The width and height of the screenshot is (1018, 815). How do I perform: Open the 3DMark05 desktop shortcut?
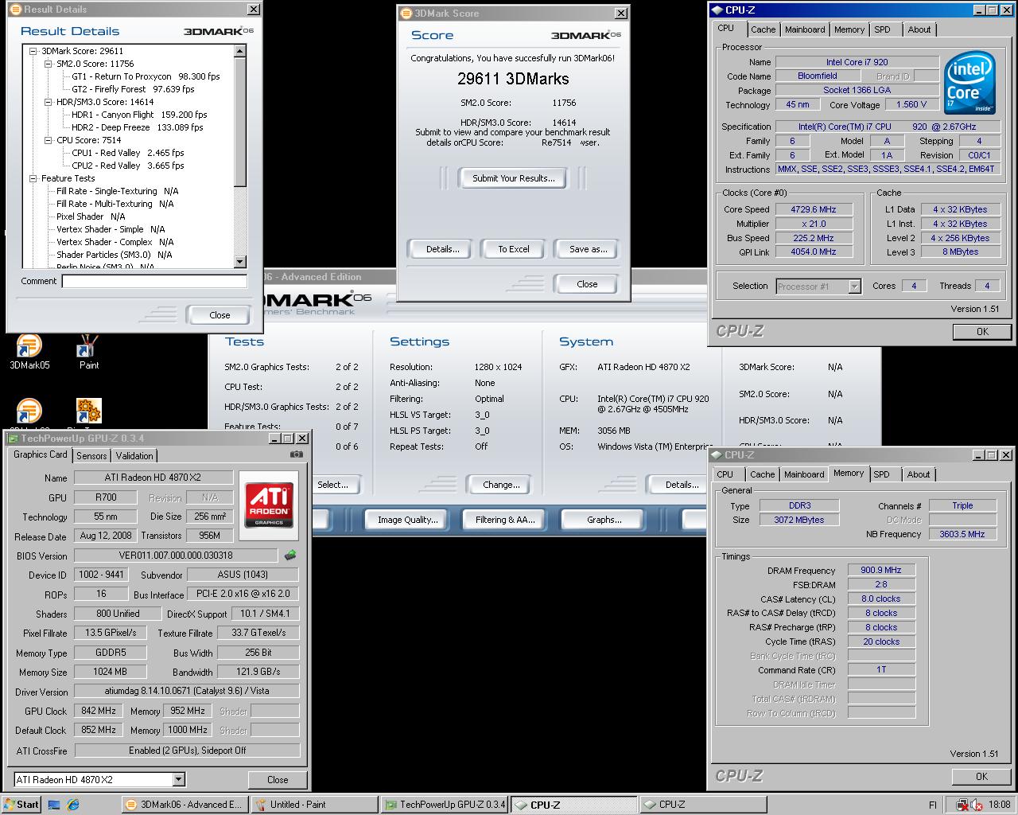(x=29, y=352)
